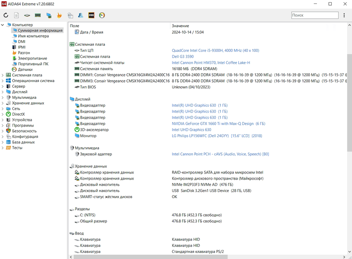Expand the Мультимедиа tree node

3,98
